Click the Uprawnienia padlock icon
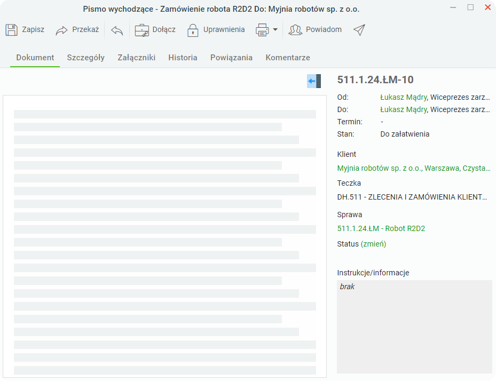 click(x=193, y=30)
